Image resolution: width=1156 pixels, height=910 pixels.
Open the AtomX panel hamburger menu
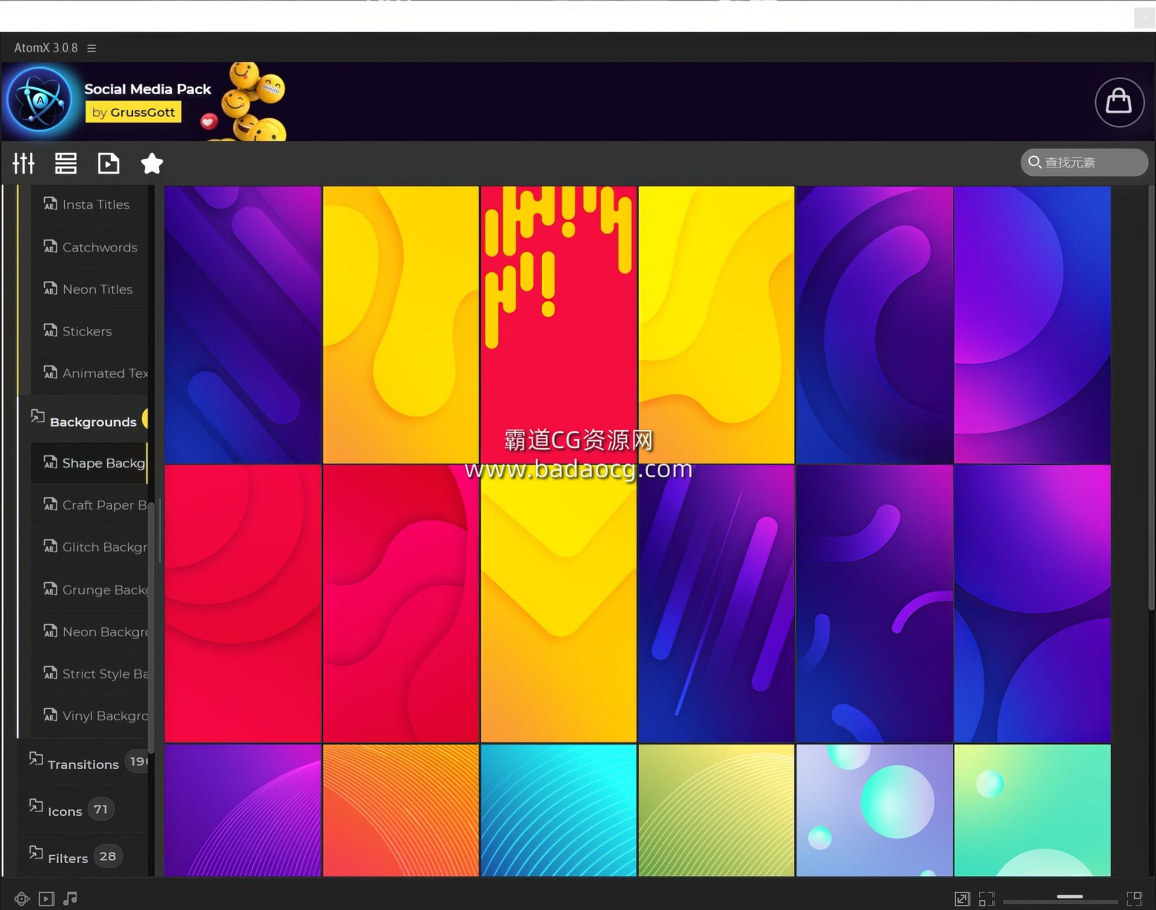coord(92,48)
